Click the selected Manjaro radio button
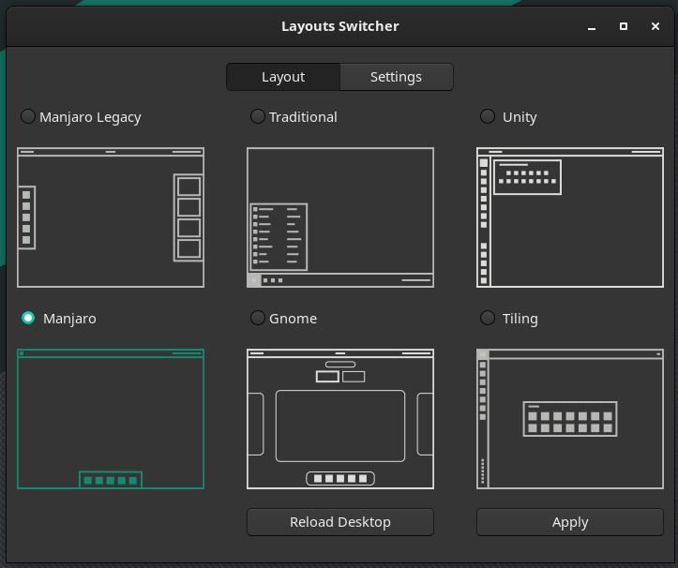 [28, 318]
